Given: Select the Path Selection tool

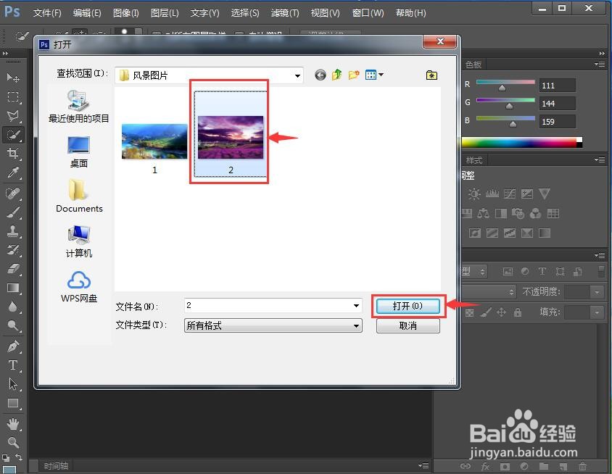Looking at the screenshot, I should click(13, 384).
